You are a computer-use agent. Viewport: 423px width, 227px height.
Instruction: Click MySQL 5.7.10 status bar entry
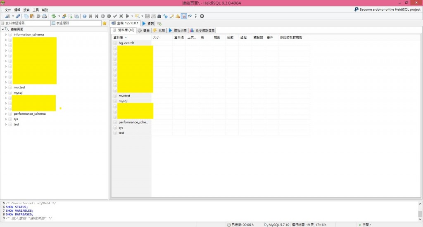click(x=276, y=225)
